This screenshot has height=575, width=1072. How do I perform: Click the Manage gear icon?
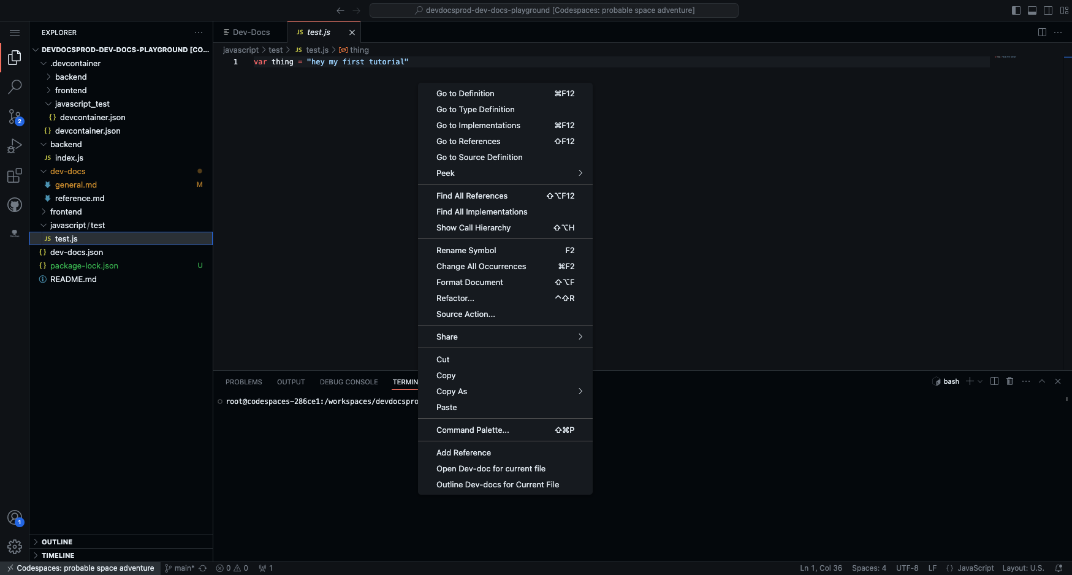coord(15,546)
